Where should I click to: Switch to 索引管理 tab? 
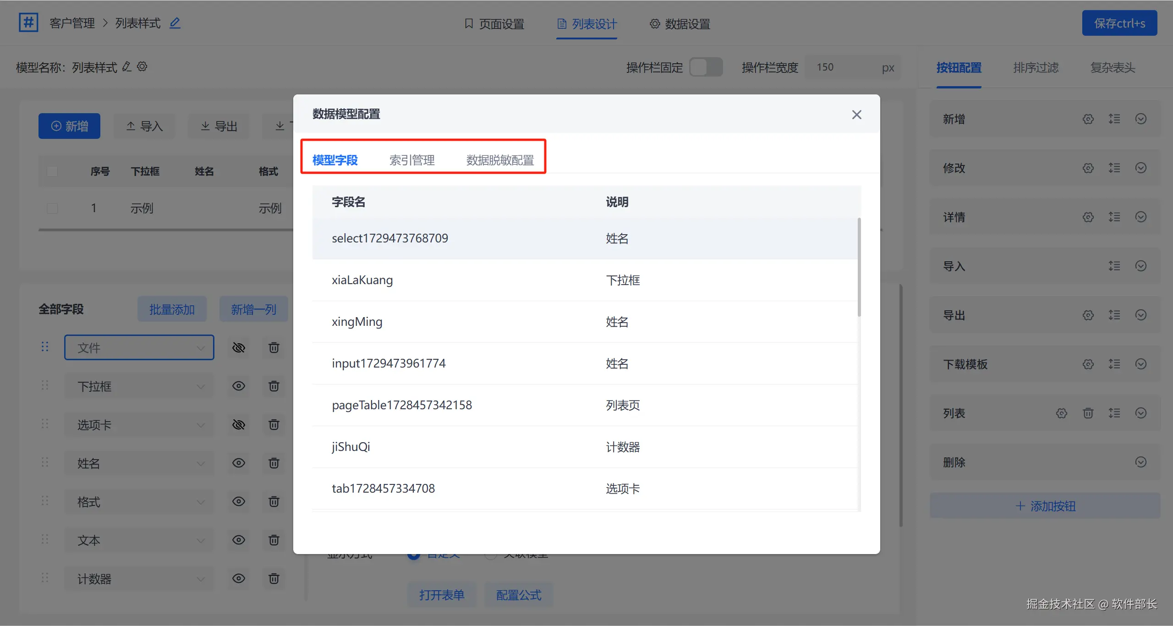point(411,160)
